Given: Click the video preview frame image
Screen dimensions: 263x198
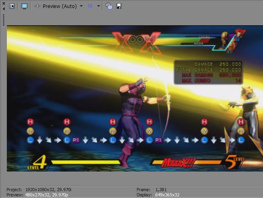Looking at the screenshot, I should point(135,99).
